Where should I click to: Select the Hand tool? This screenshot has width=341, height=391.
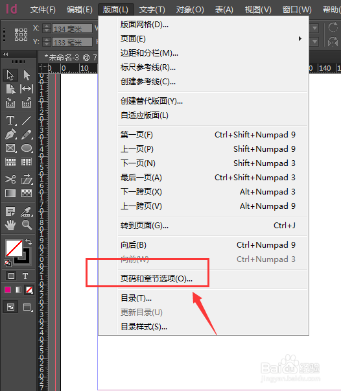tap(10, 225)
